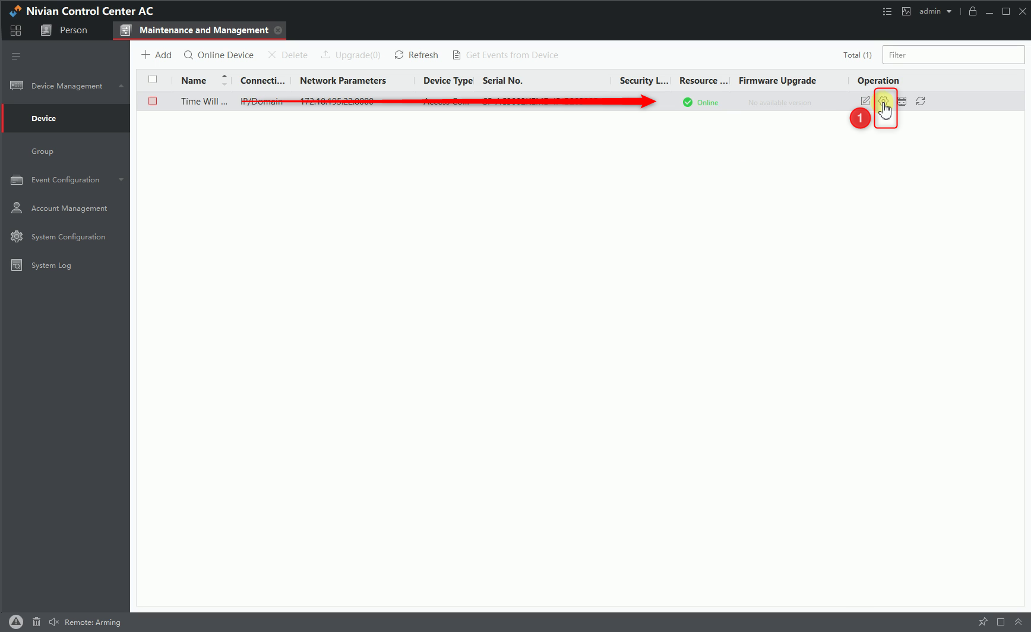Open the alarm triangle icon in status bar
The width and height of the screenshot is (1031, 632).
pos(16,622)
